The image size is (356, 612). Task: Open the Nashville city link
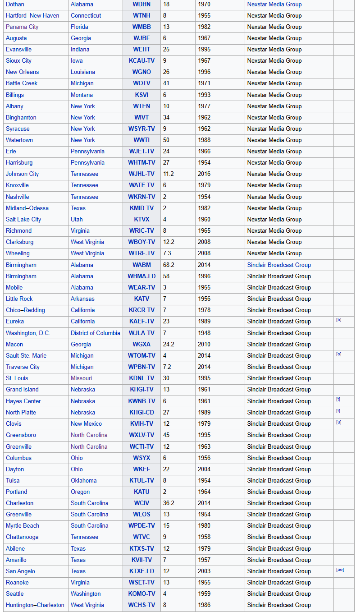coord(18,197)
